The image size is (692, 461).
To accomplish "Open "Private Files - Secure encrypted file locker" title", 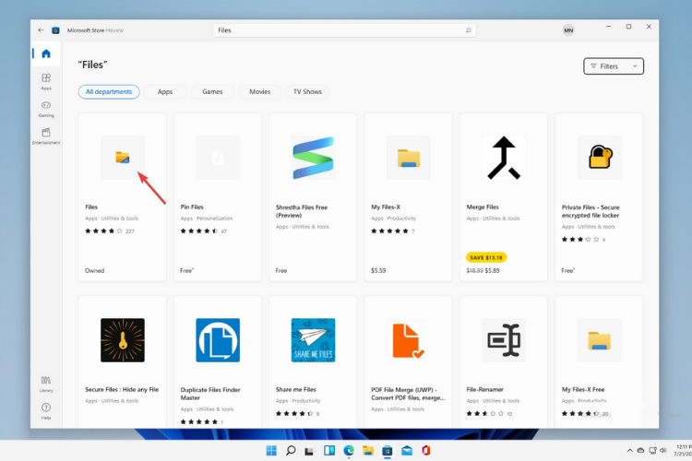I will [x=591, y=211].
